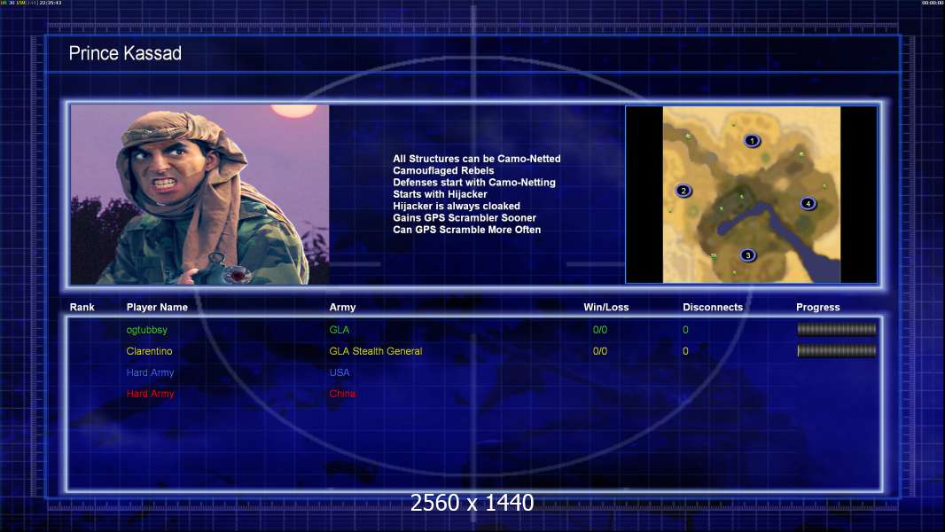Click 'Gains GPS Scrambler Sooner' line
Viewport: 945px width, 532px height.
pyautogui.click(x=464, y=217)
